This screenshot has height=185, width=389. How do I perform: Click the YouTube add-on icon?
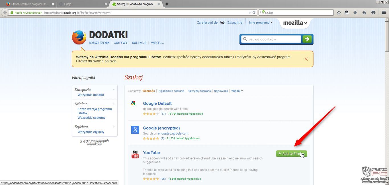click(x=135, y=154)
